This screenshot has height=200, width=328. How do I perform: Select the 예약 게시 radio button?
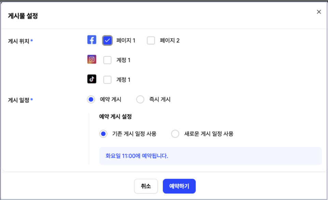pos(91,99)
